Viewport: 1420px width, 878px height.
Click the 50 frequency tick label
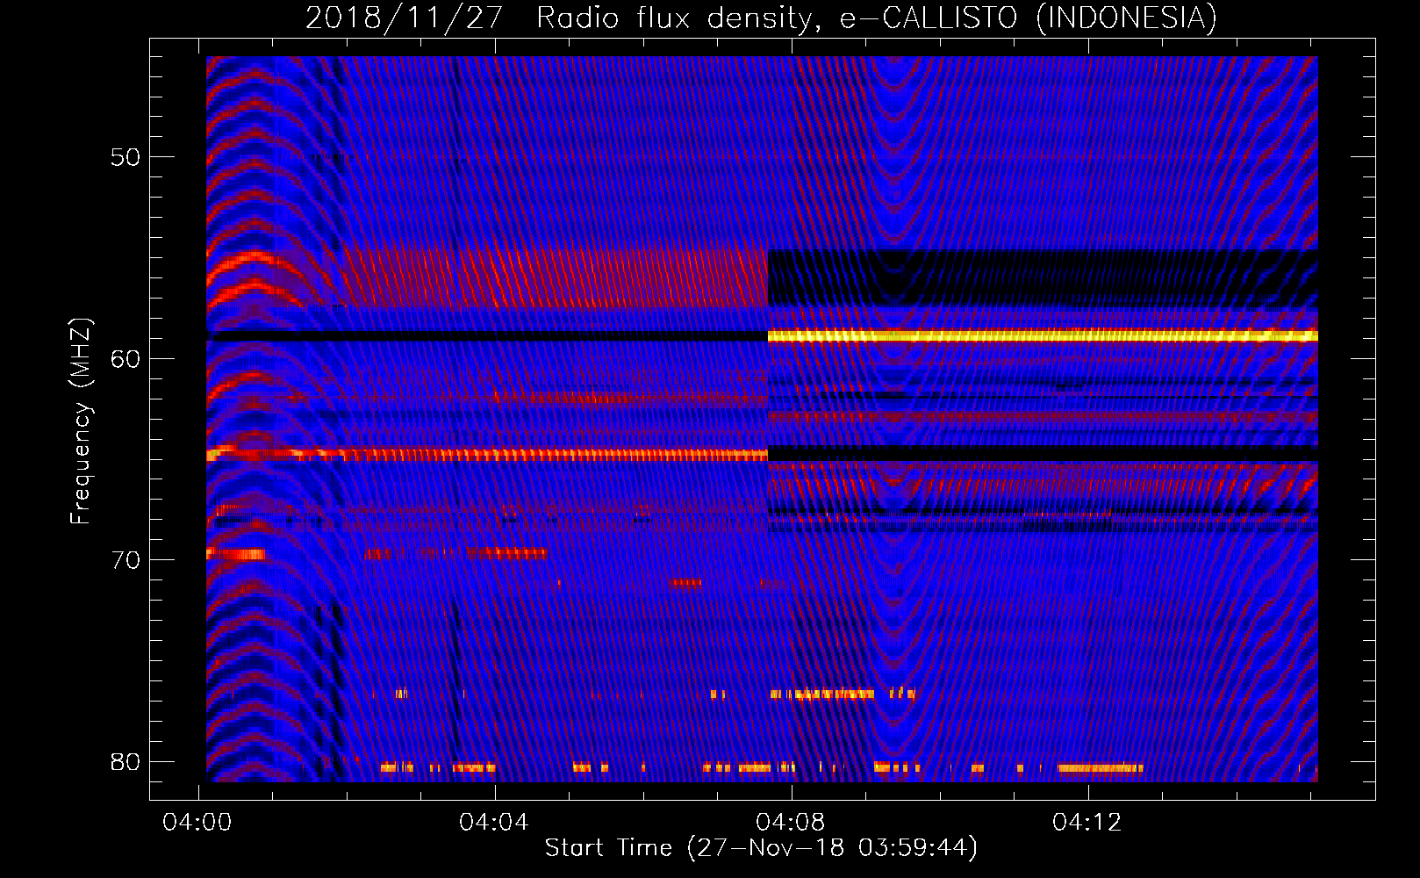(125, 157)
